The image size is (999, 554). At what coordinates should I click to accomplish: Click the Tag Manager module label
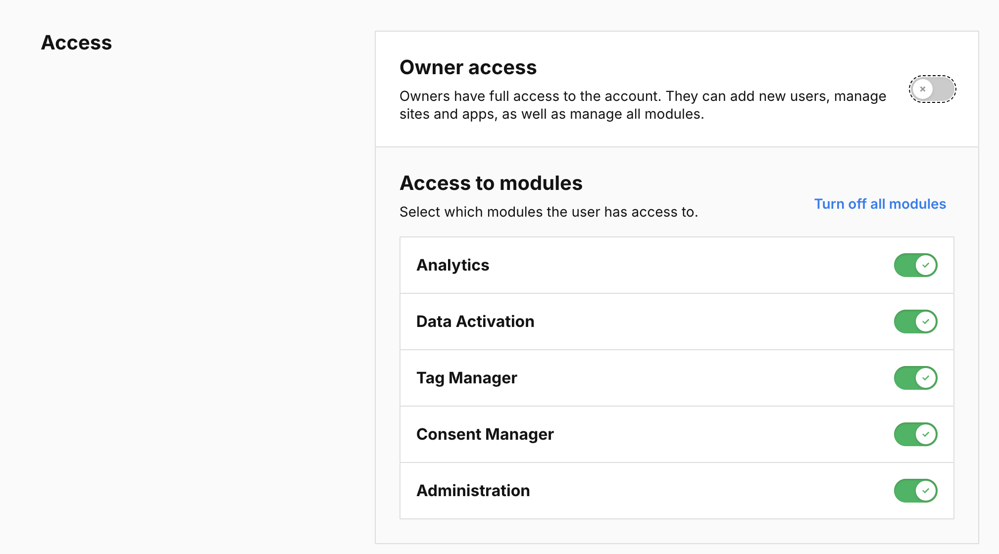click(466, 378)
